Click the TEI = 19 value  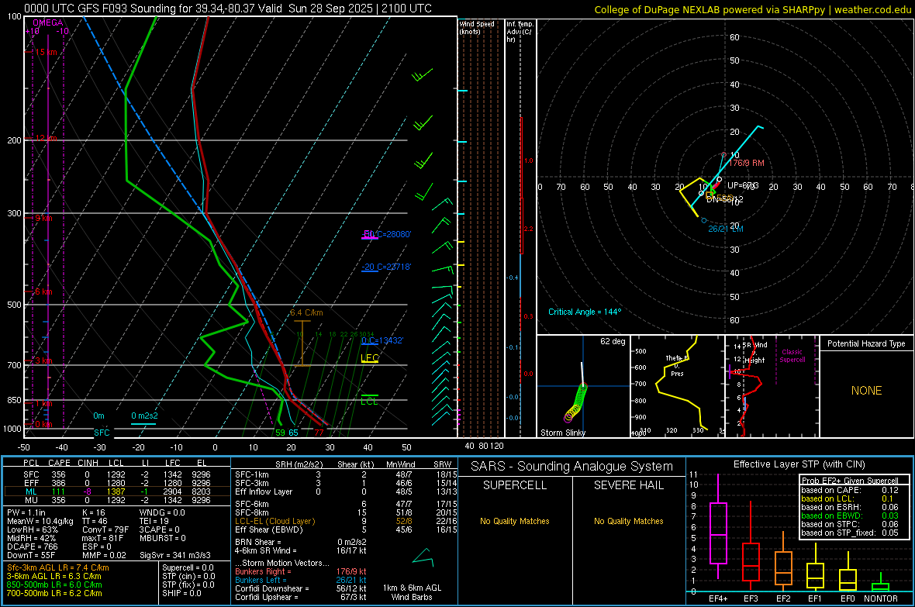[x=154, y=521]
